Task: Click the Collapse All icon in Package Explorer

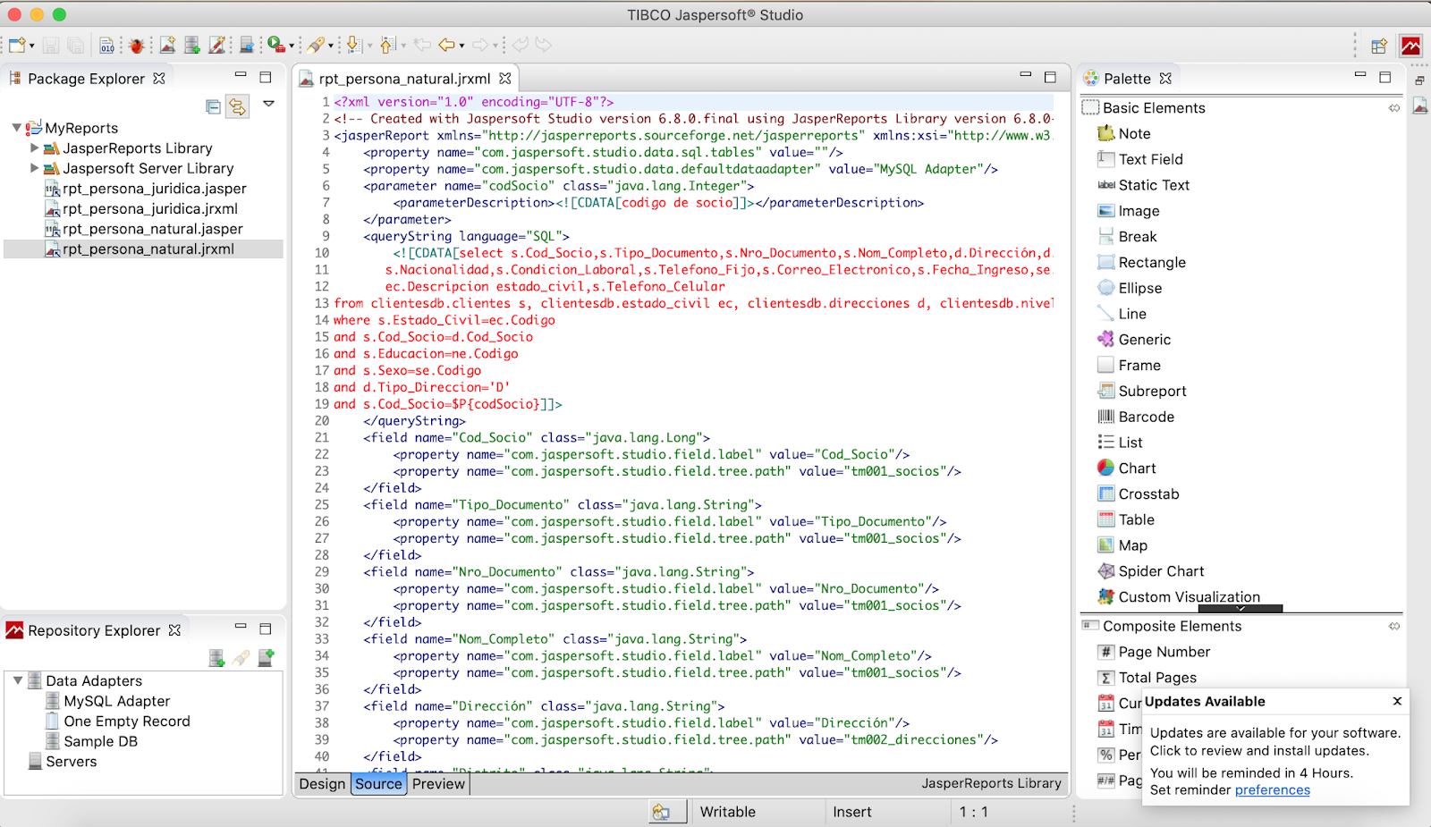Action: pos(213,107)
